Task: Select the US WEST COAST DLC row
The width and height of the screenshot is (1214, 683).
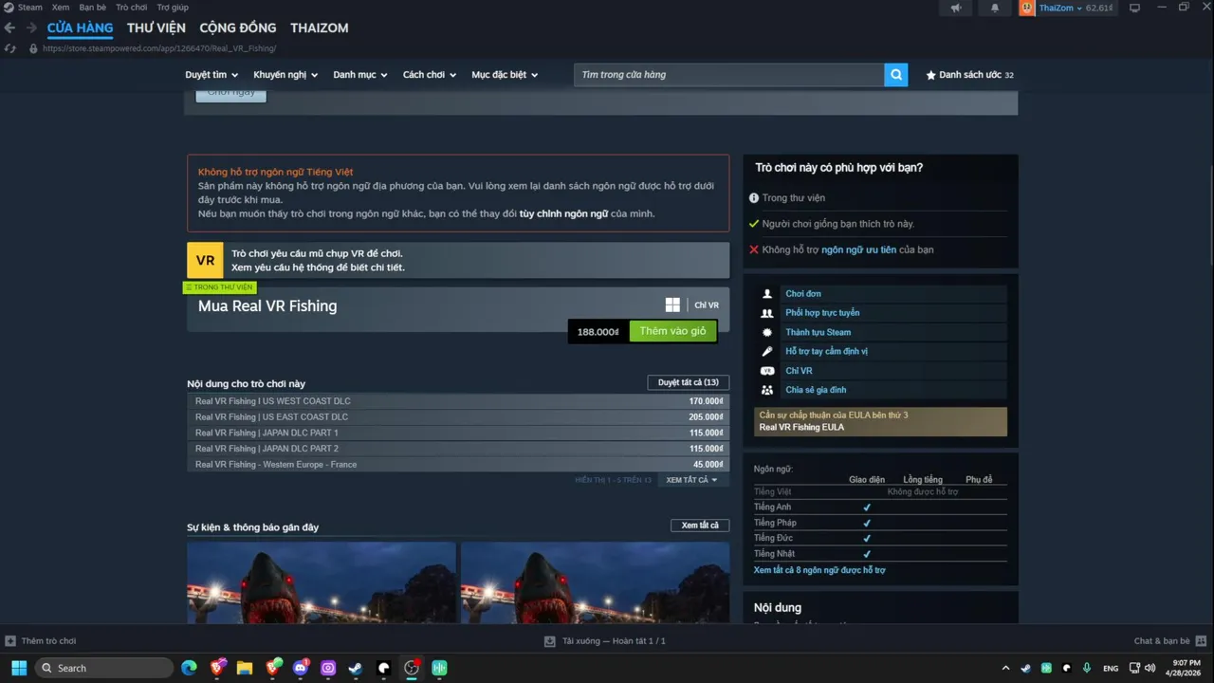Action: 458,401
